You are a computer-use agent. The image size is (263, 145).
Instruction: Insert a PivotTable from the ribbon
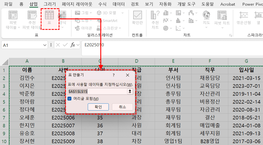click(13, 15)
